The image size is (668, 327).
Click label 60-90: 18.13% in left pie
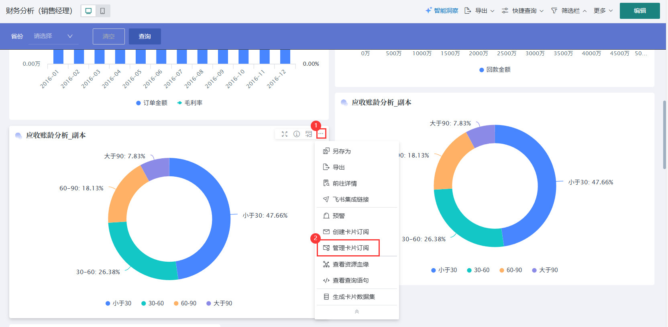coord(81,188)
